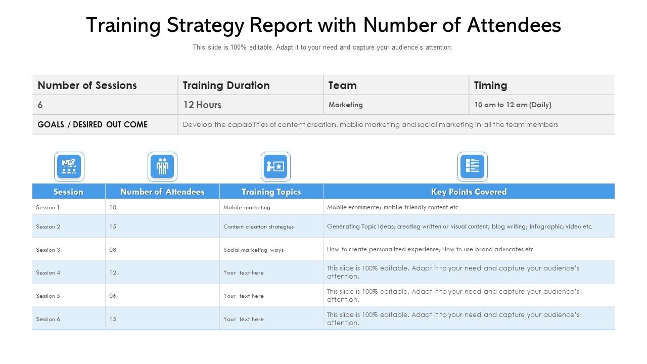Select the sessions value '6'
647x364 pixels.
pos(40,105)
